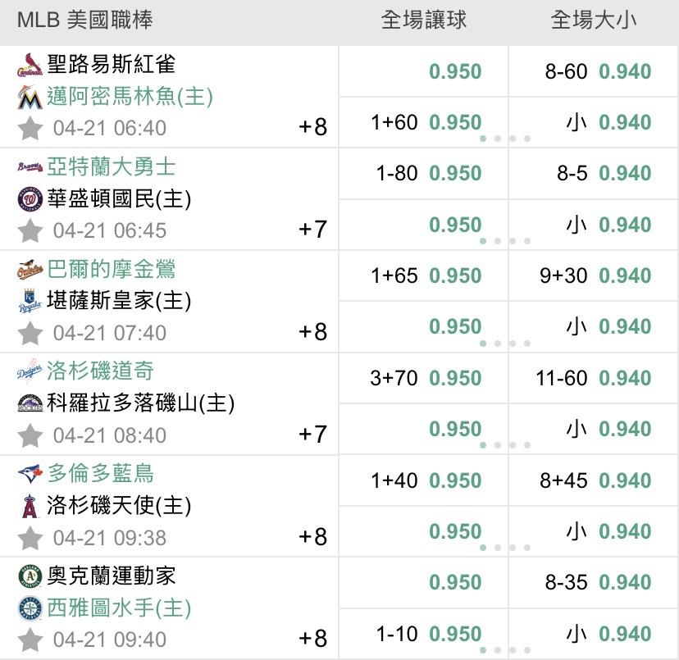Click page dots under Cardinals game odds
The height and width of the screenshot is (660, 679).
click(x=504, y=139)
